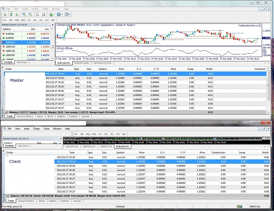This screenshot has height=211, width=274.
Task: Toggle the D1 timeframe in Client toolbar
Action: point(112,134)
